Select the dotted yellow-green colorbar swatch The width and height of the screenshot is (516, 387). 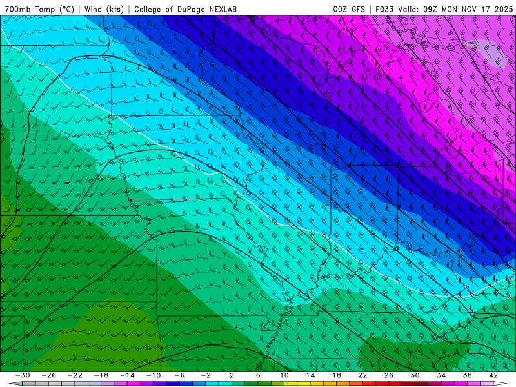pos(291,384)
